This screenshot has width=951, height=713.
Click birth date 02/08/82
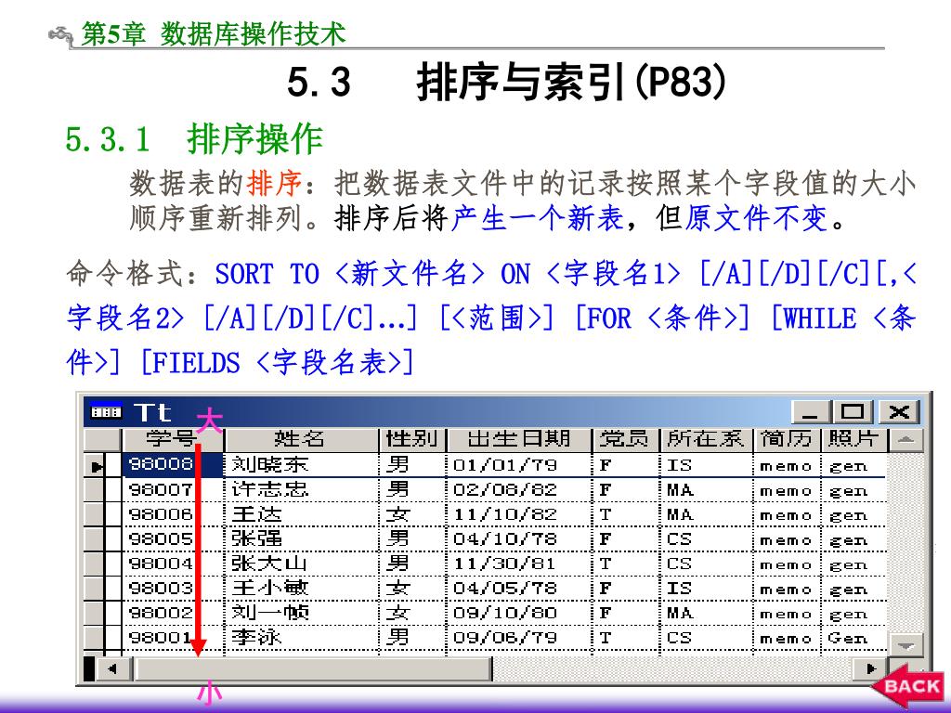tap(504, 490)
